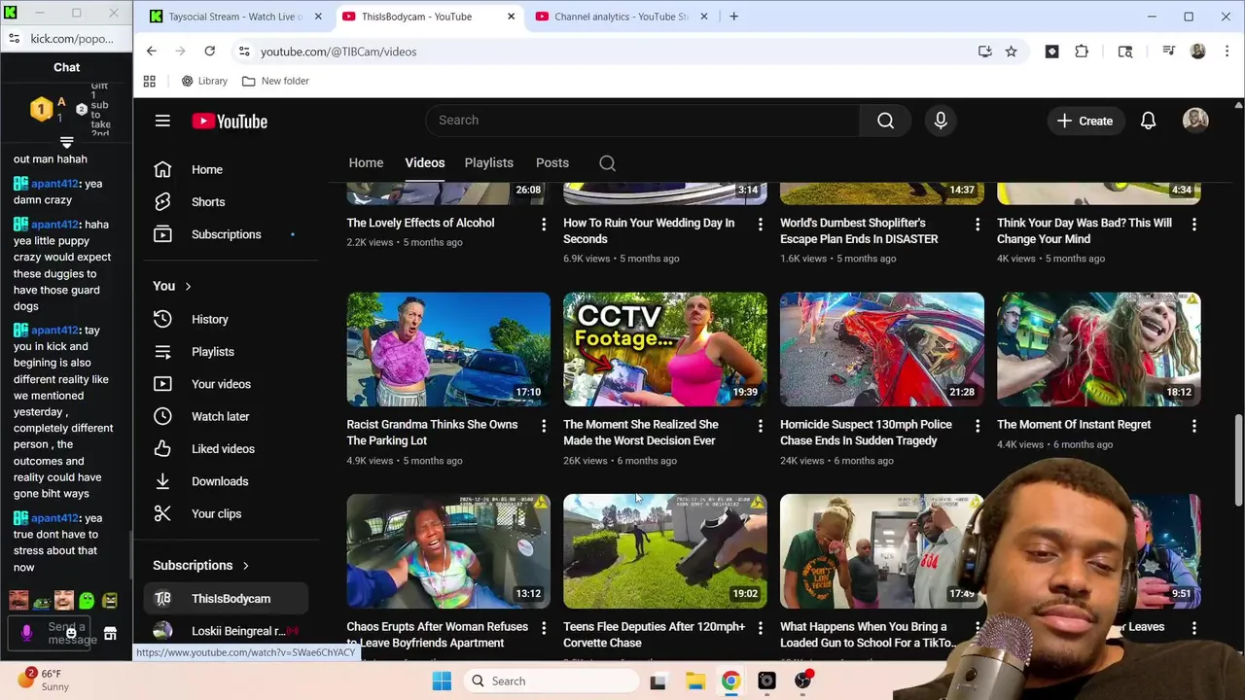Image resolution: width=1245 pixels, height=700 pixels.
Task: Search within channel using magnifier icon
Action: point(607,163)
